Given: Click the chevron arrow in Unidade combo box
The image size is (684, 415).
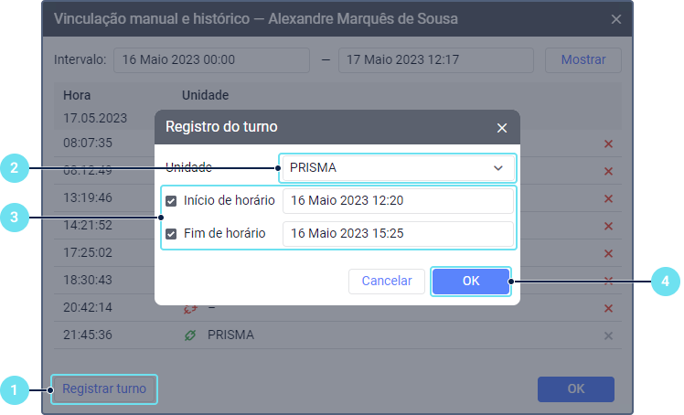Looking at the screenshot, I should click(x=498, y=168).
